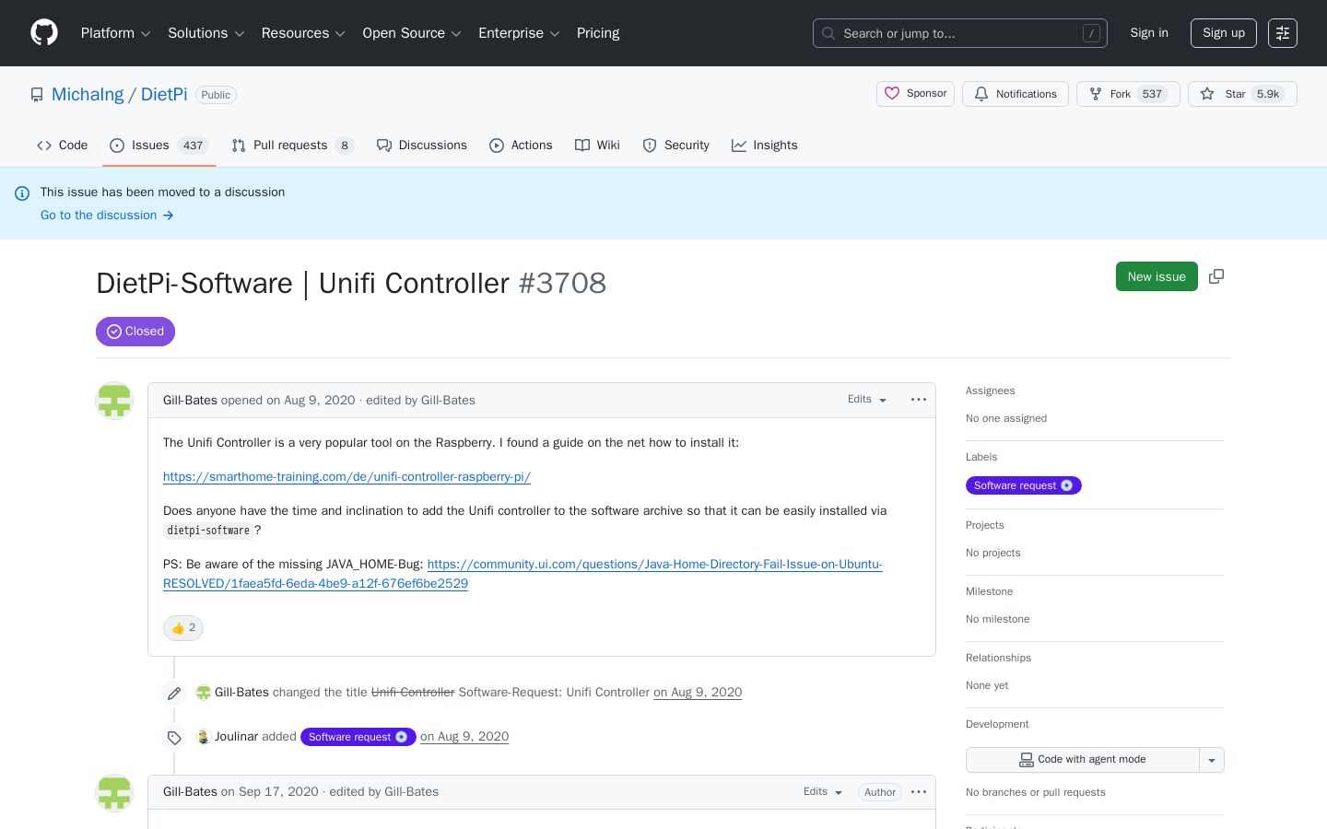Viewport: 1327px width, 829px height.
Task: Open the GitHub homepage logo
Action: point(44,33)
